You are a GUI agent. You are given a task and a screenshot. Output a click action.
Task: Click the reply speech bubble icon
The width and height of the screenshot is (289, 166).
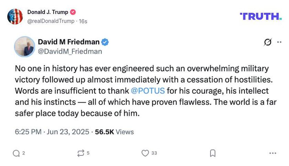click(x=16, y=153)
